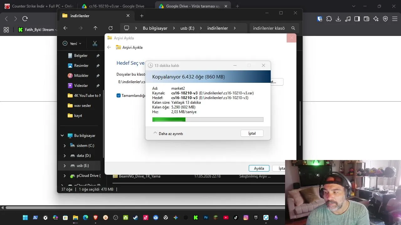Click the Ayıkla button
This screenshot has height=225, width=401.
pyautogui.click(x=259, y=168)
